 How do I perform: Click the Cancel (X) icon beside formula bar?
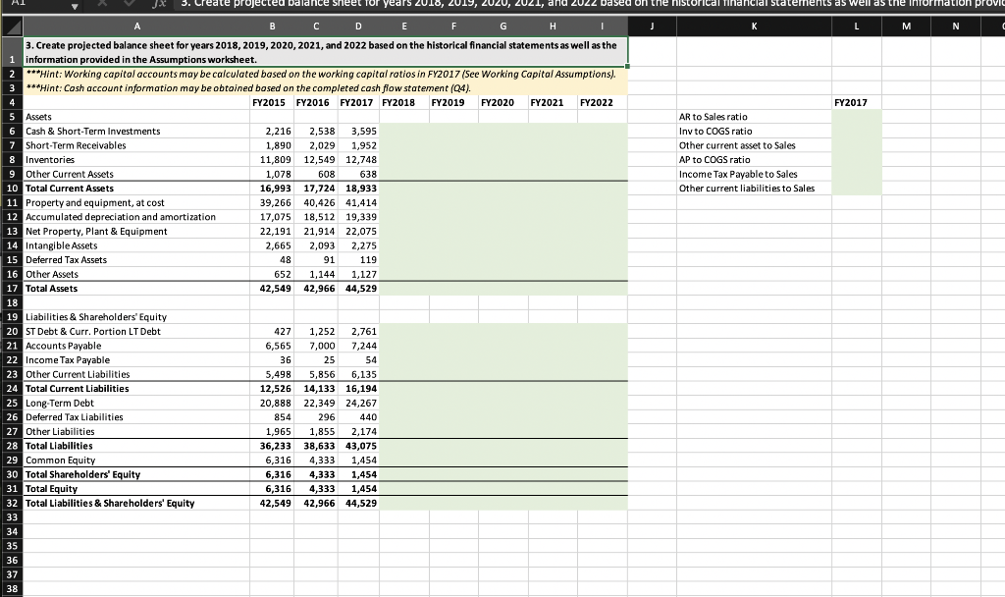(x=101, y=5)
